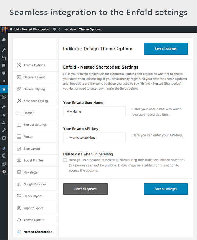Screen dimensions: 197x240
Task: Open Appearance paintbrush icon
Action: pyautogui.click(x=4, y=107)
